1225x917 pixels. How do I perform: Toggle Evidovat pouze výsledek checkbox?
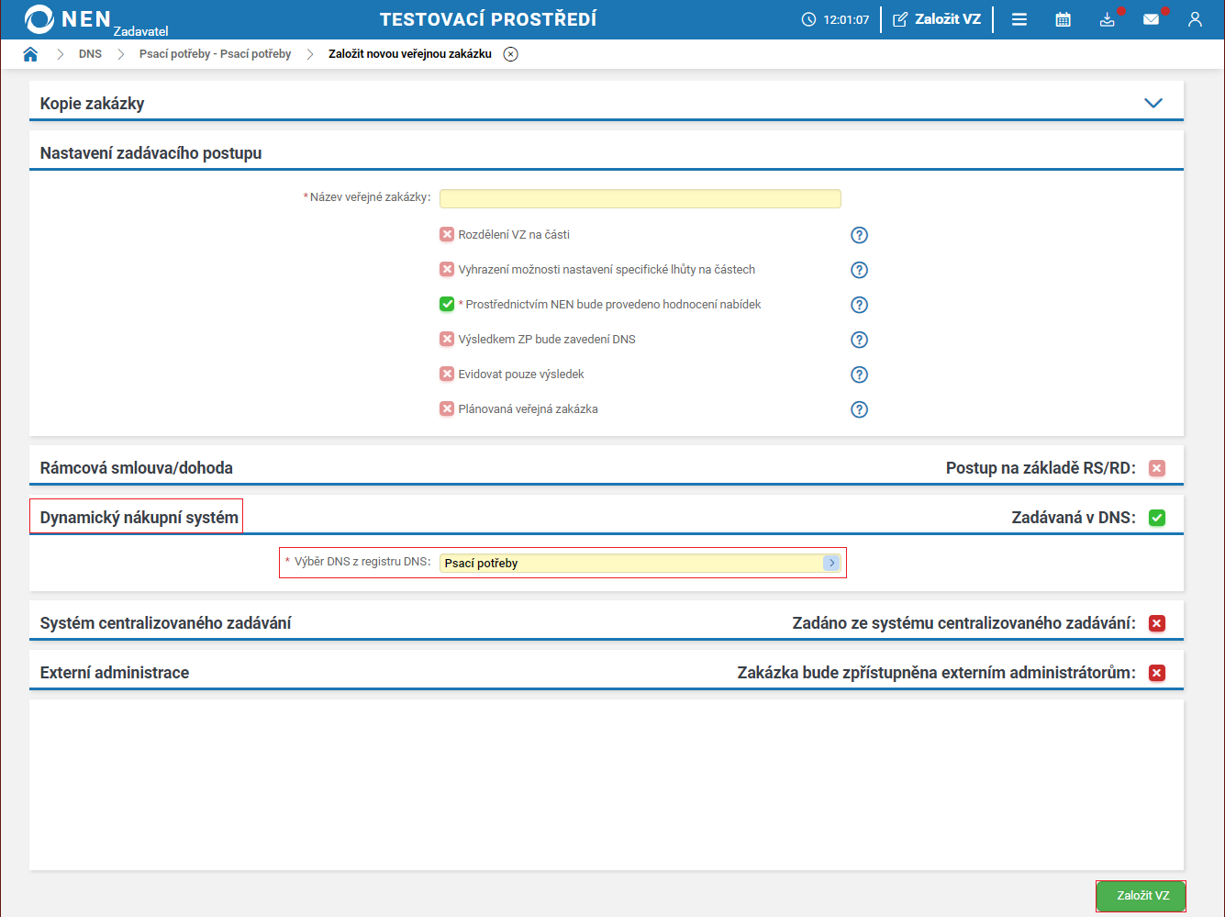pos(447,375)
